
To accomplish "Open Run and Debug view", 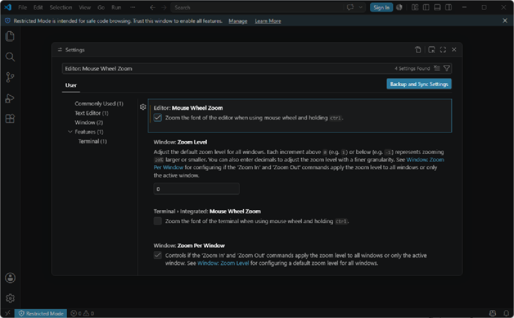I will tap(10, 98).
